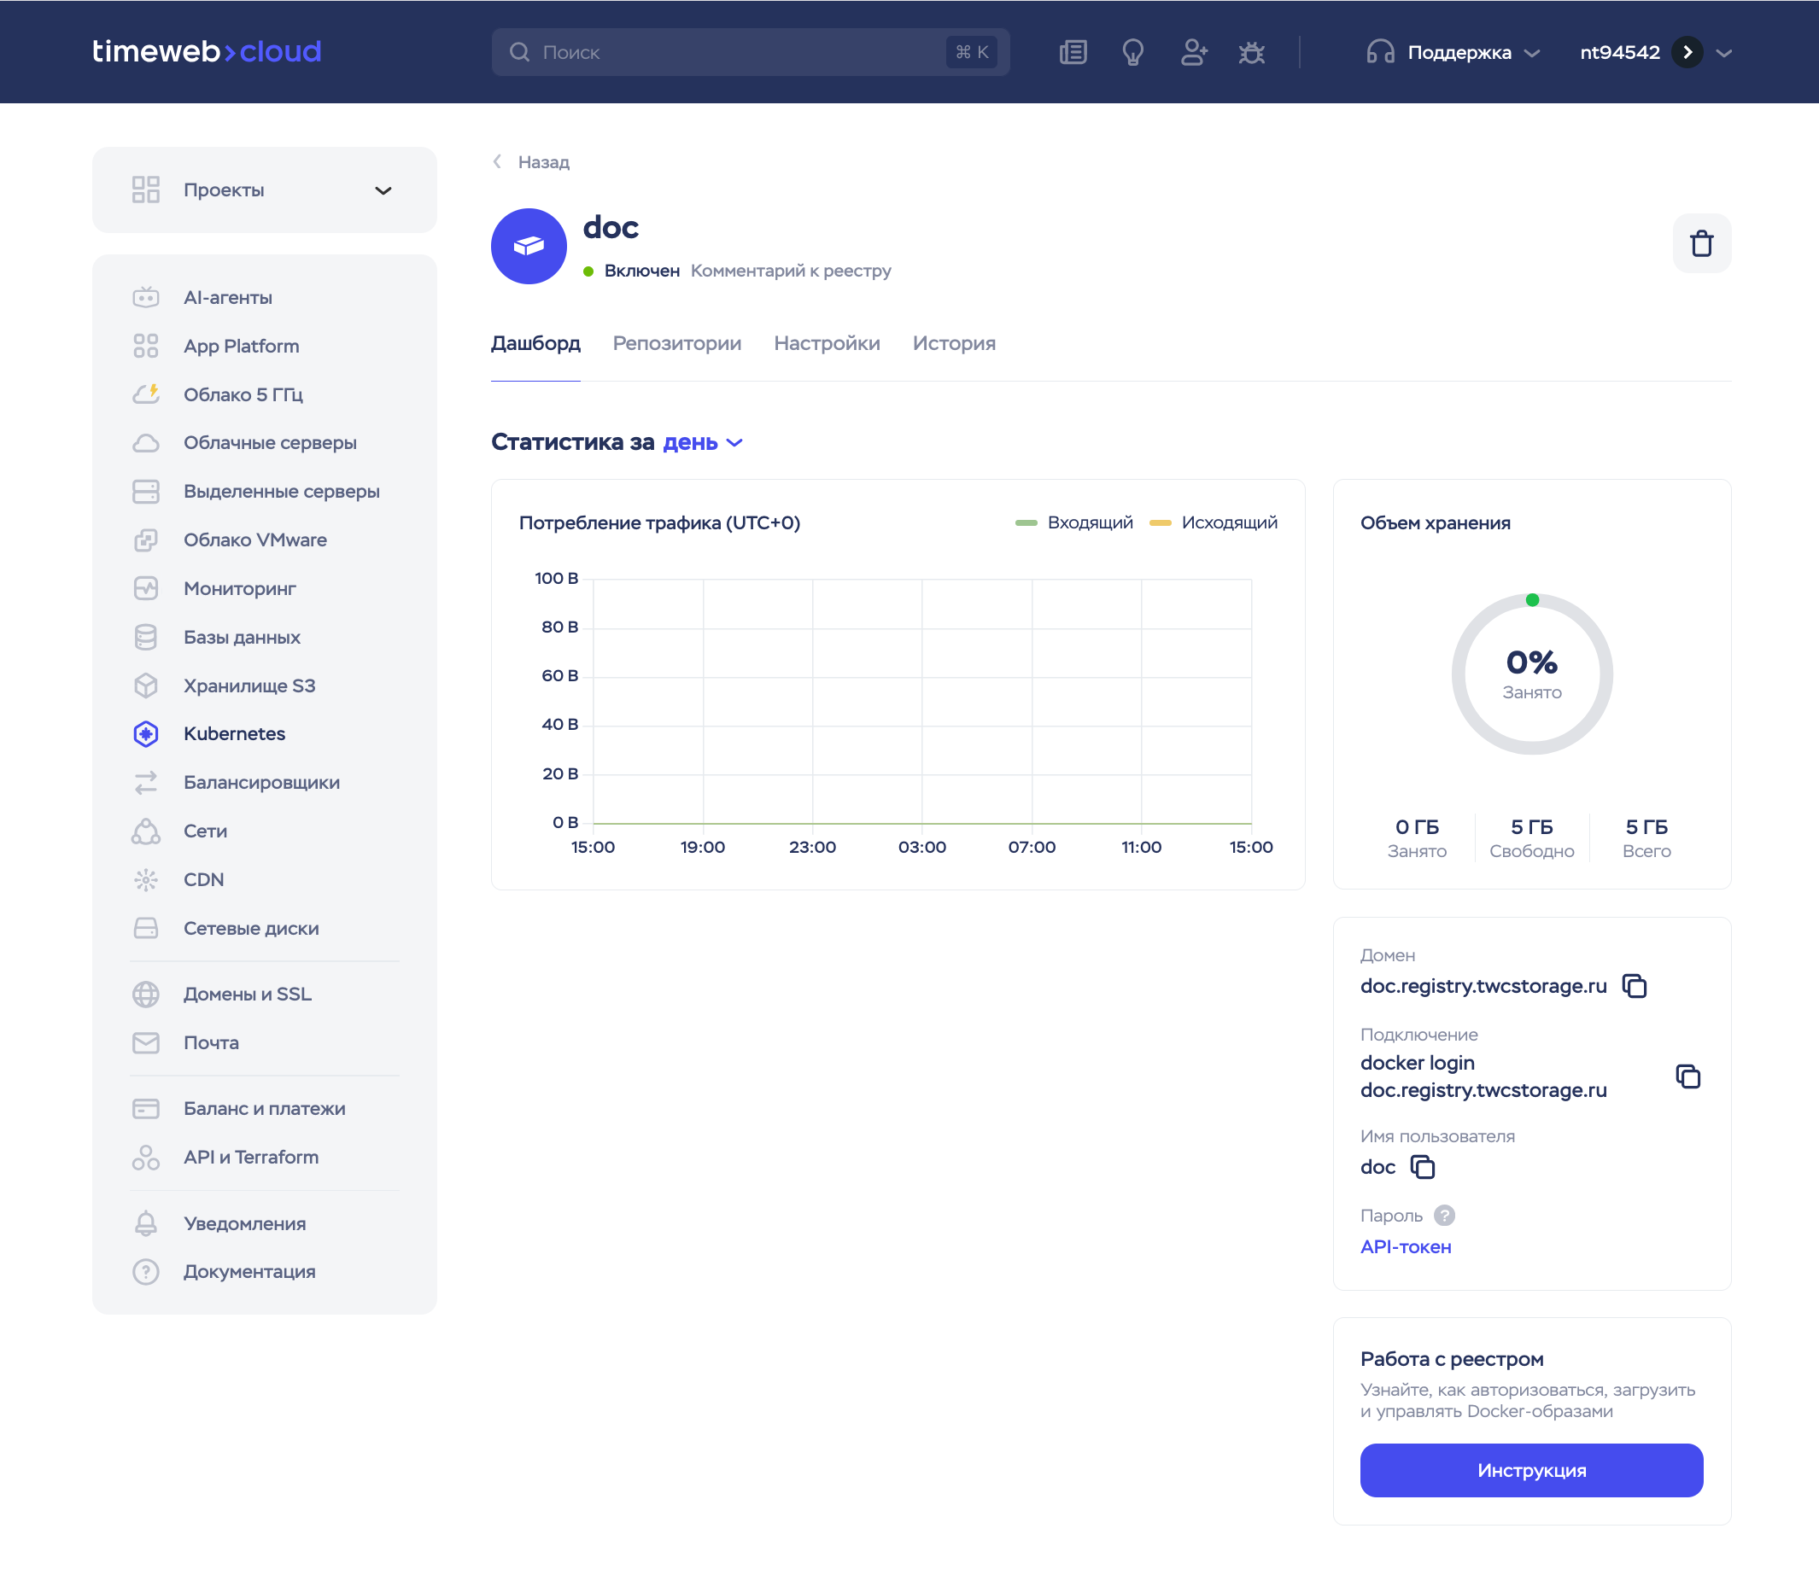Image resolution: width=1819 pixels, height=1581 pixels.
Task: Open the news feed icon in header
Action: pos(1073,52)
